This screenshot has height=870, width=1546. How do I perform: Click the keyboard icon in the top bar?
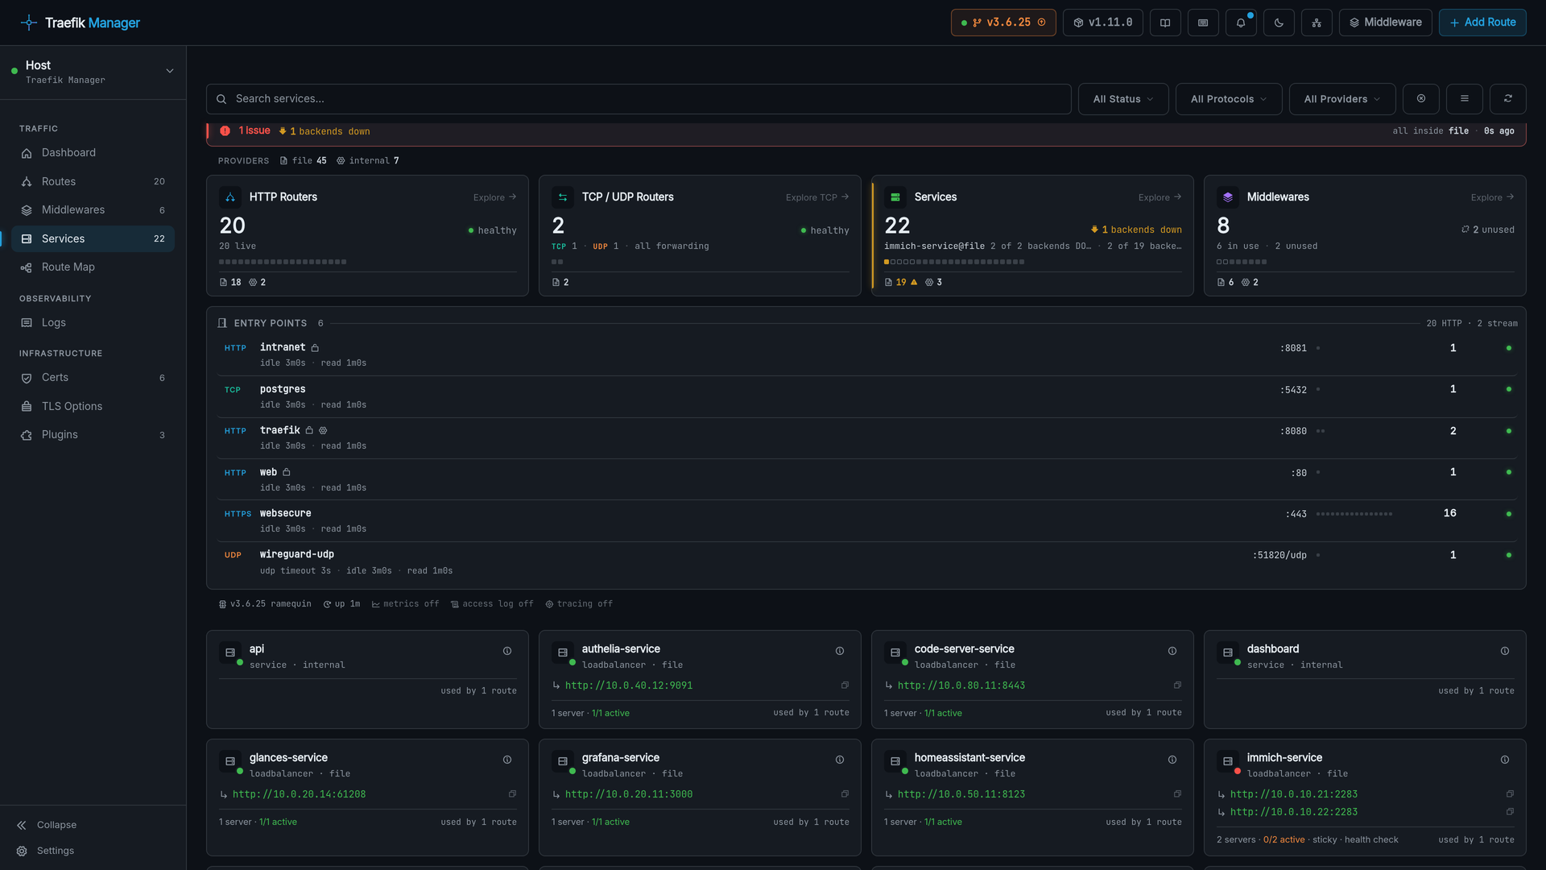(1203, 23)
